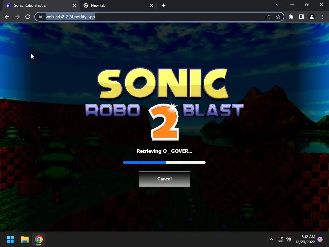Show hidden system tray icons

[271, 239]
